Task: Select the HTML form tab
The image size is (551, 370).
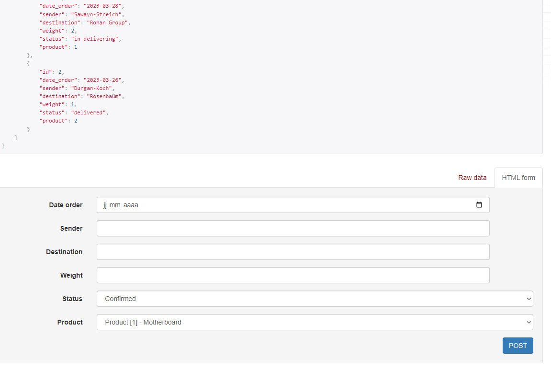Action: pos(518,178)
